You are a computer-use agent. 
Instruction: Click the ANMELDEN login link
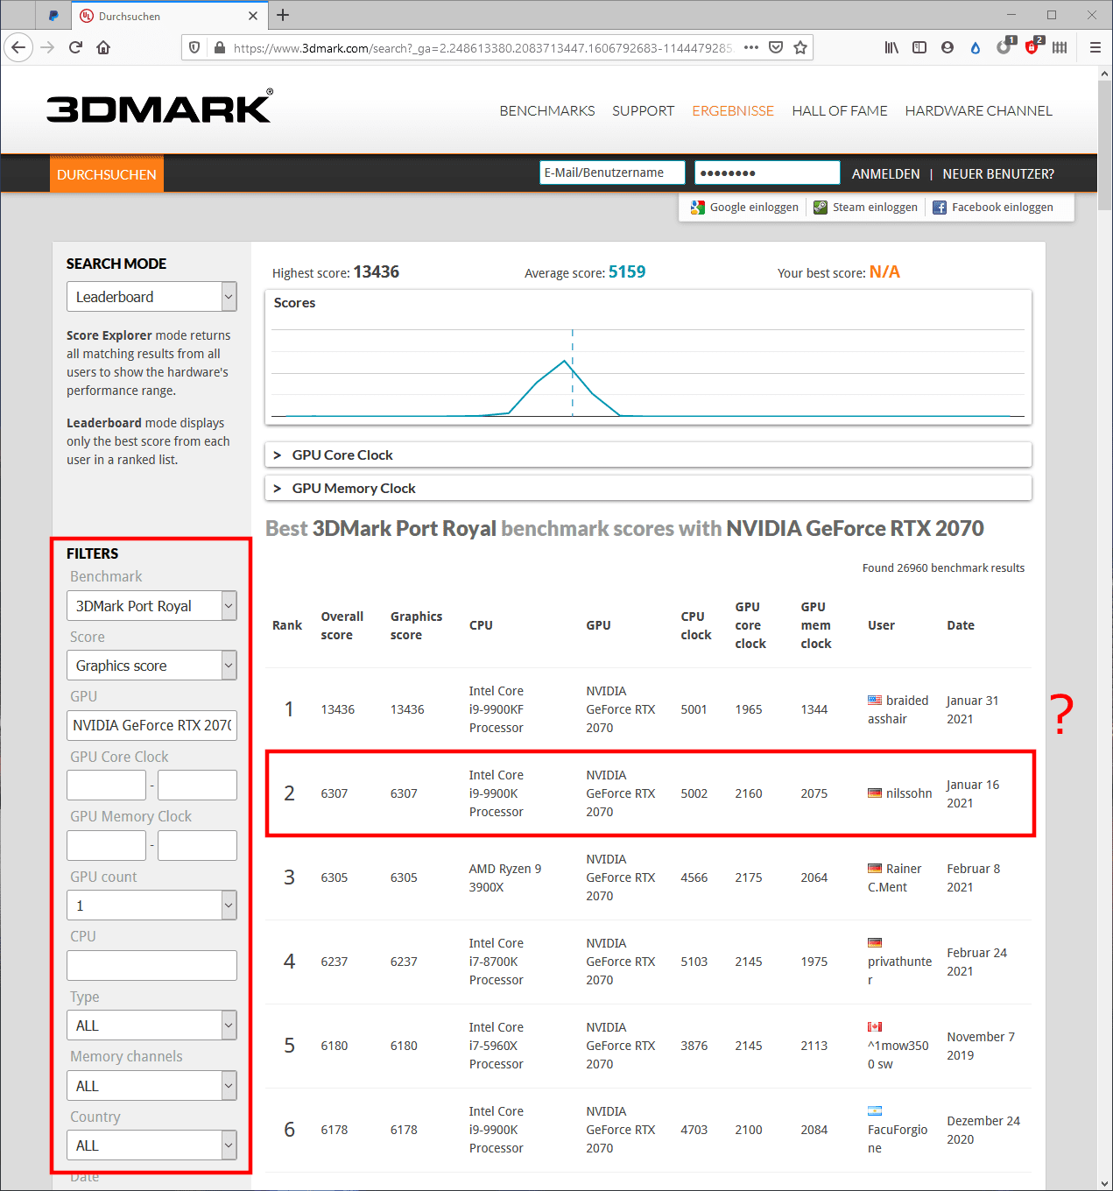(x=886, y=174)
